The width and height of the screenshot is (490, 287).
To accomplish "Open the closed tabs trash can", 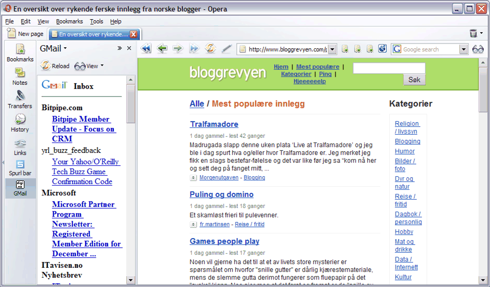I will click(473, 33).
